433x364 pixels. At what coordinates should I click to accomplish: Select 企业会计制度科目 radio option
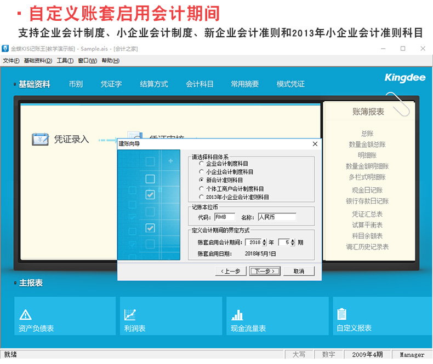(x=201, y=164)
